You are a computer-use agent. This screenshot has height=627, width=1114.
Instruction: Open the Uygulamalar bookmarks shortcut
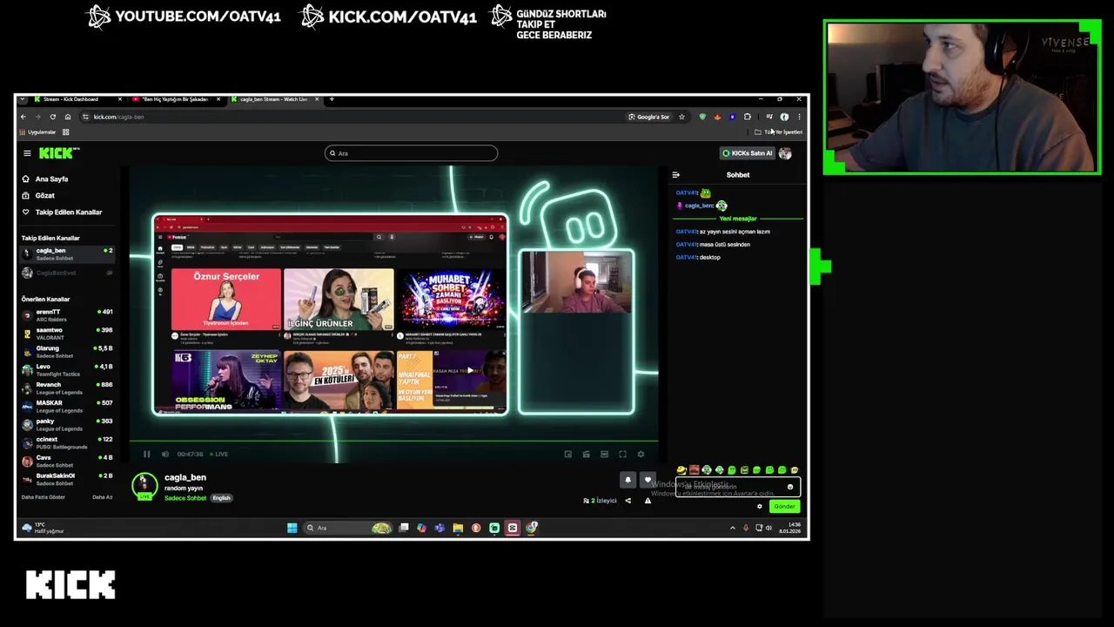(37, 132)
